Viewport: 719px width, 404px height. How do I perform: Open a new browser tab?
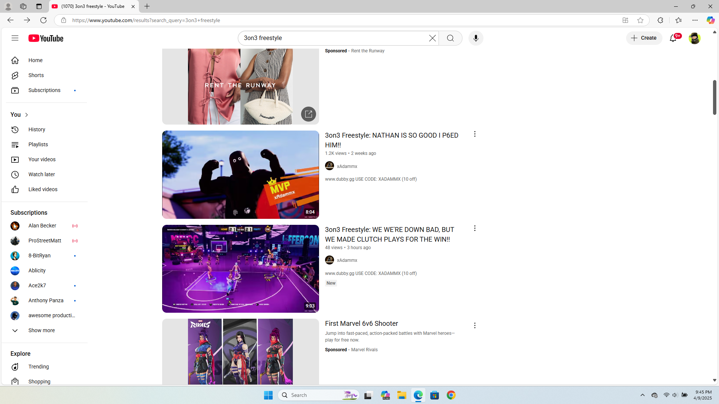point(147,6)
